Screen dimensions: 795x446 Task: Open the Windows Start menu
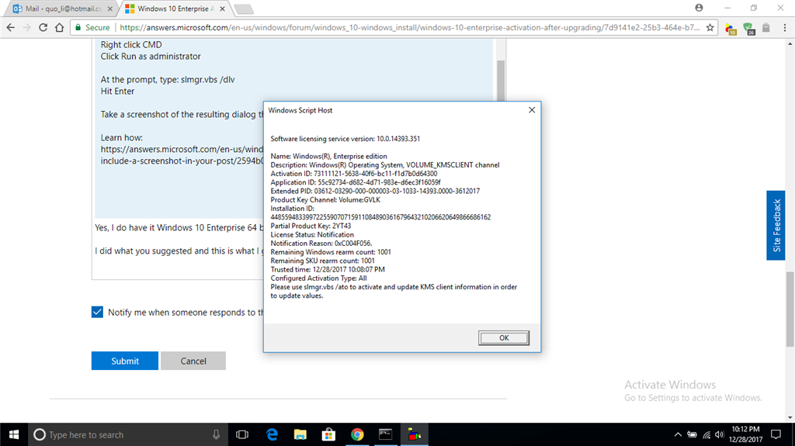click(14, 434)
